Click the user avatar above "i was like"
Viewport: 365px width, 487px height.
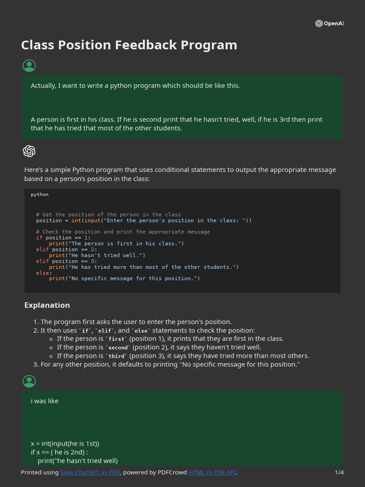tap(29, 381)
